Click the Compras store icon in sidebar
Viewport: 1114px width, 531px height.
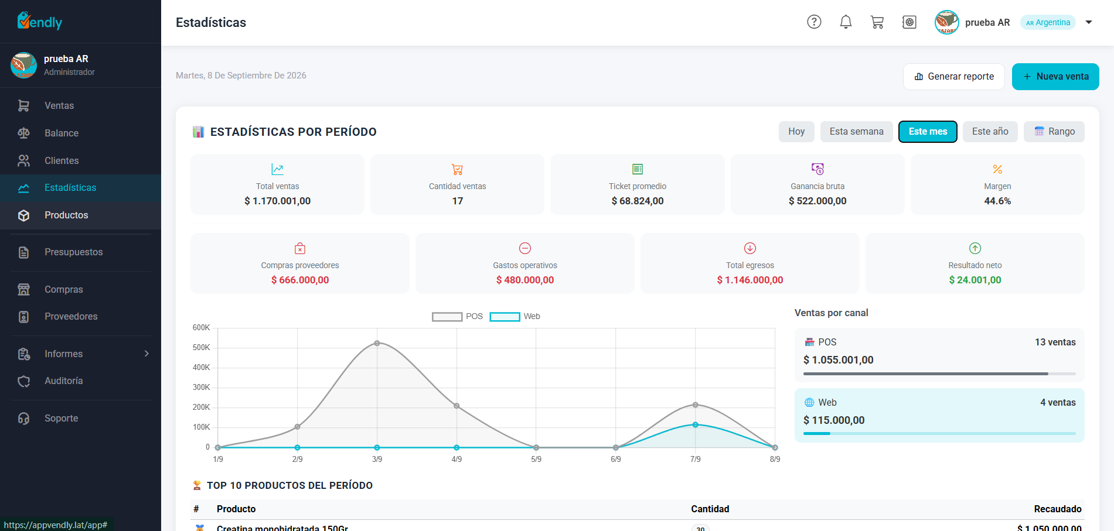click(23, 289)
